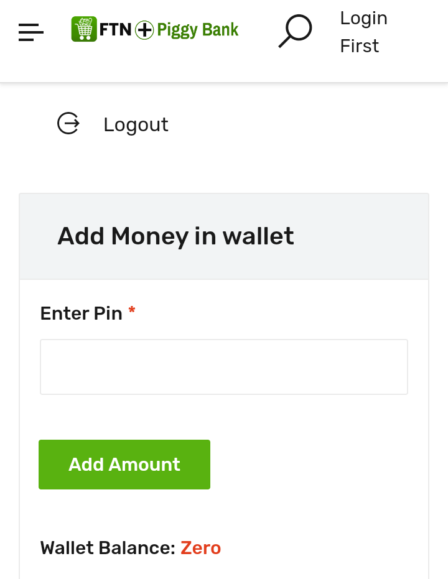448x579 pixels.
Task: Click the FTN shopping cart logo icon
Action: (x=84, y=29)
